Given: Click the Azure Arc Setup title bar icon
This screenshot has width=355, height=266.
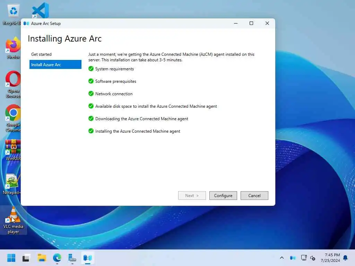Looking at the screenshot, I should pyautogui.click(x=26, y=23).
